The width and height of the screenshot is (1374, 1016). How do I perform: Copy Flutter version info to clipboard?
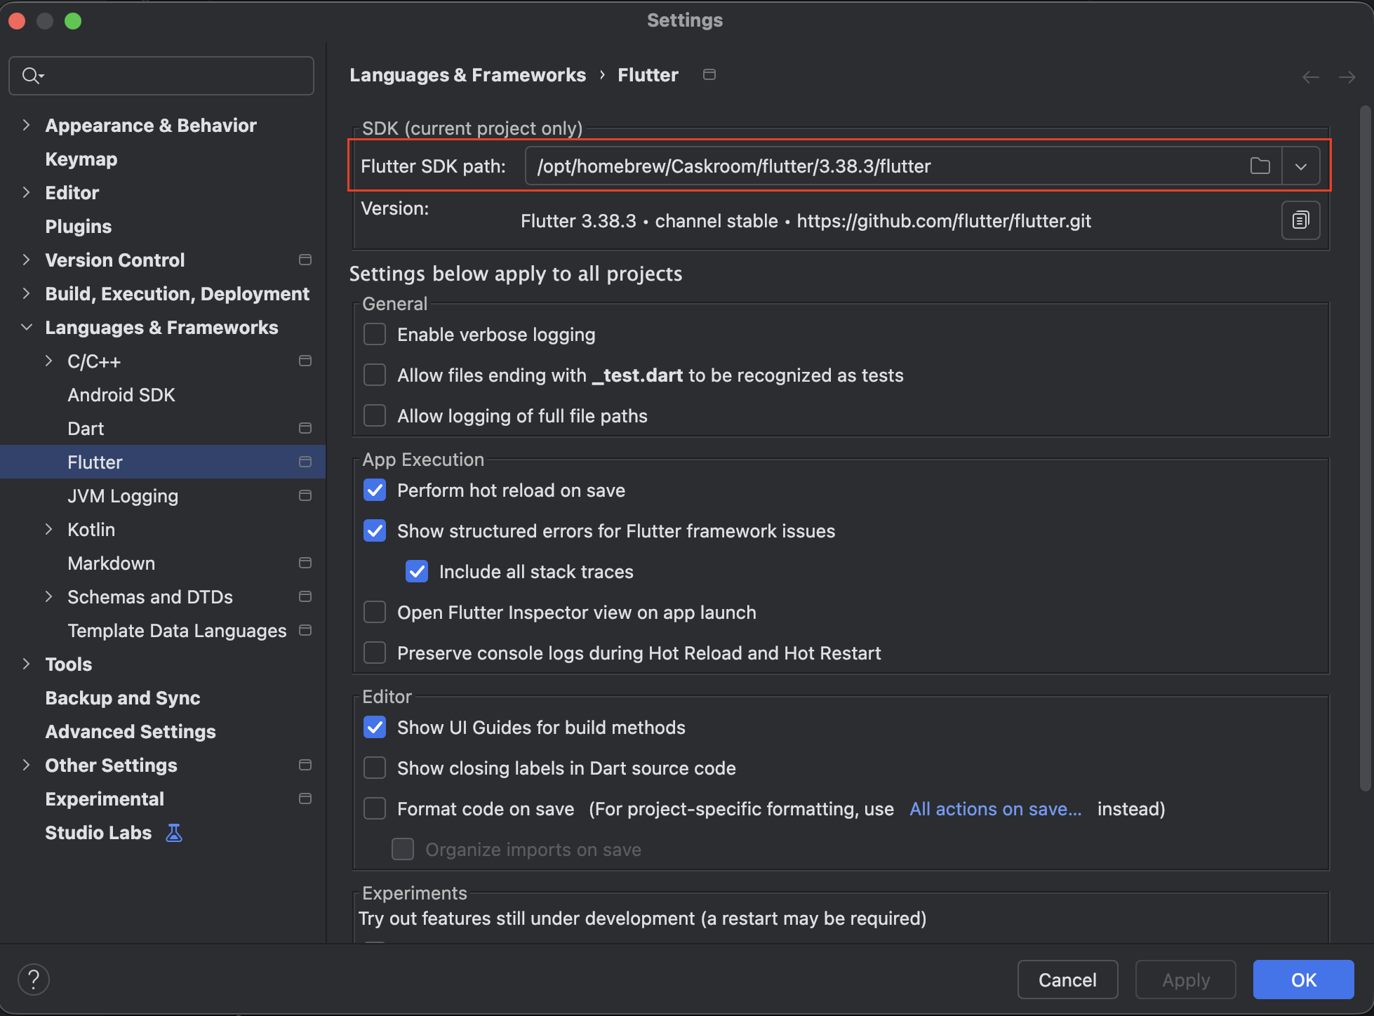pos(1300,220)
